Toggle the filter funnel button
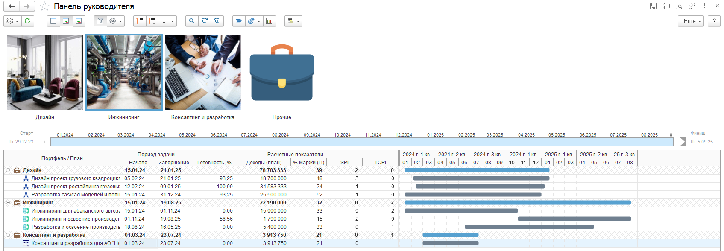Screen dimensions: 724x251 100,21
